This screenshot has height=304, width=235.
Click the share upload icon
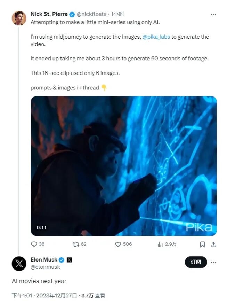213,244
